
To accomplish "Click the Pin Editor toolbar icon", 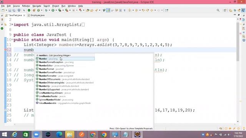I will [x=166, y=10].
